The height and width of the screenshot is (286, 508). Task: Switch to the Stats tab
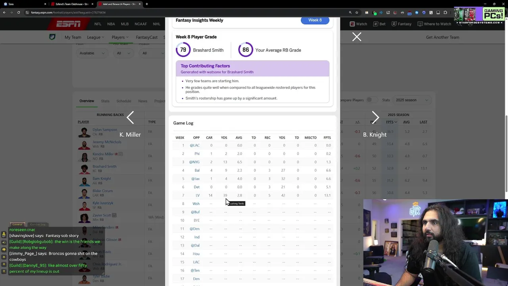(105, 101)
